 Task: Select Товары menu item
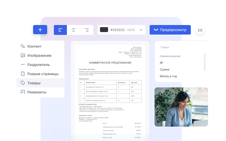point(40,83)
